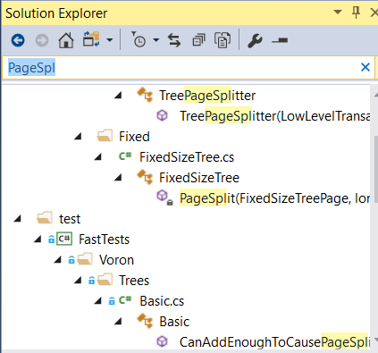Image resolution: width=378 pixels, height=353 pixels.
Task: Select the Fixed folder
Action: point(134,137)
